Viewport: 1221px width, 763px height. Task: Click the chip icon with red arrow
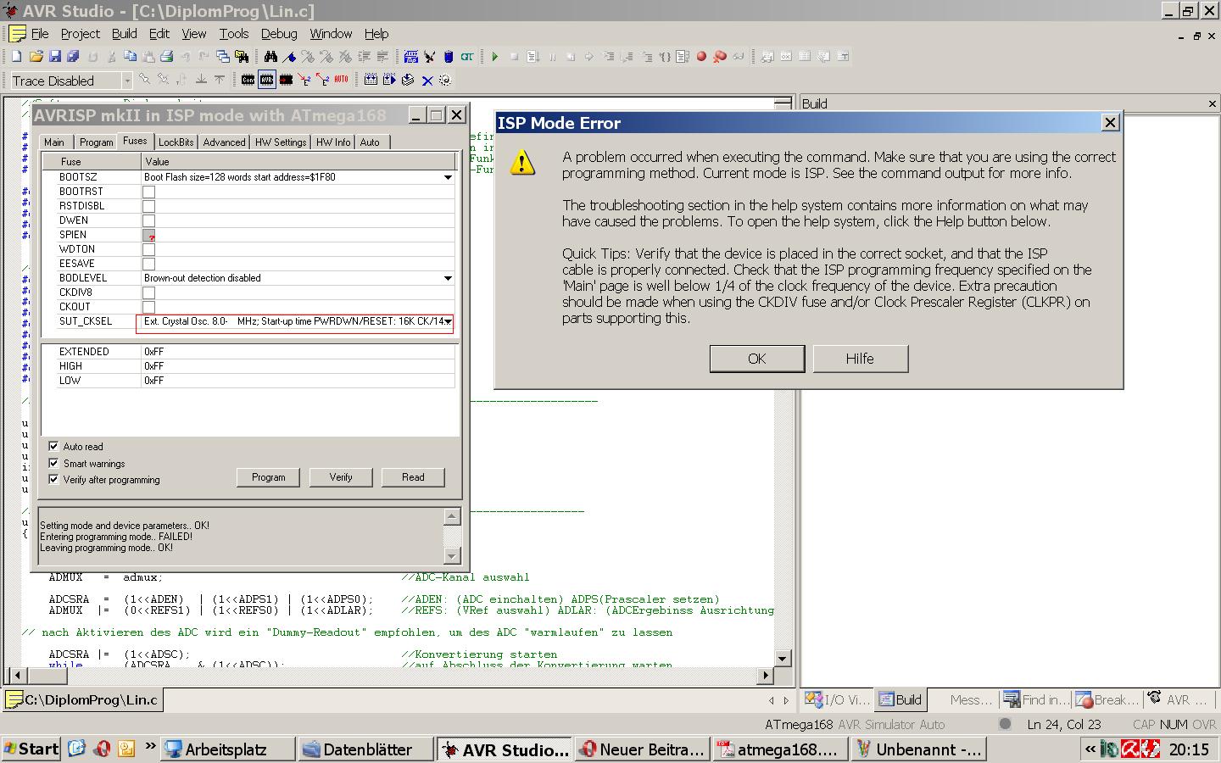click(x=286, y=80)
